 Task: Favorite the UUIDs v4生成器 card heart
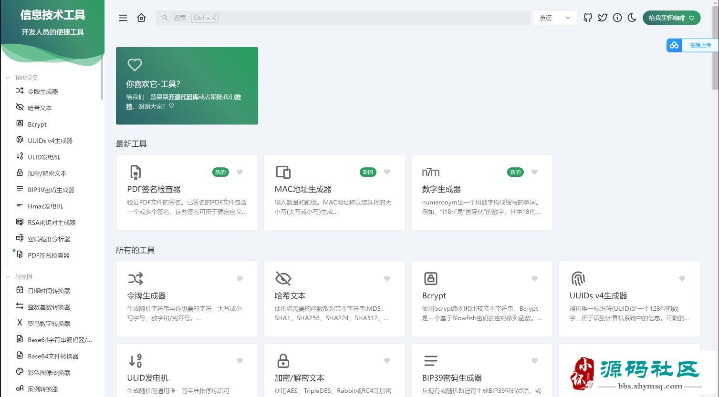[x=682, y=279]
